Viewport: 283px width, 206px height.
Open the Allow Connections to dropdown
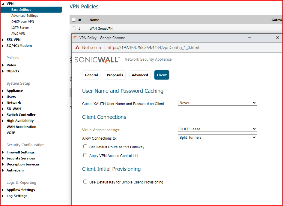(218, 138)
